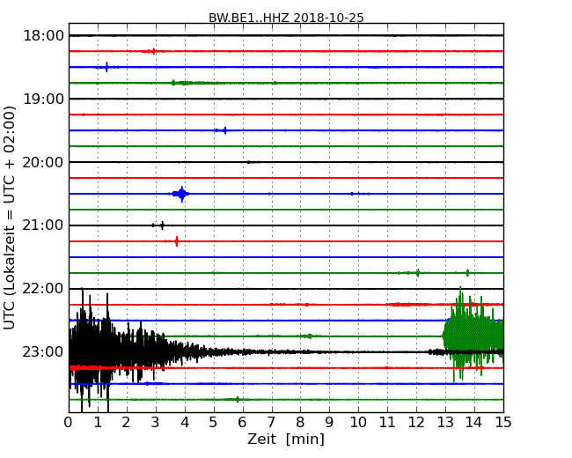This screenshot has height=458, width=572.
Task: Click the plot title BW.BE1..HHZ 2018-10-25
Action: click(x=286, y=18)
